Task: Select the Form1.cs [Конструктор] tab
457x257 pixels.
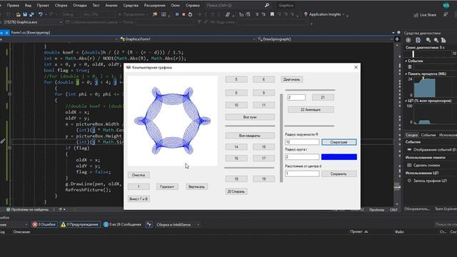Action: tap(30, 33)
